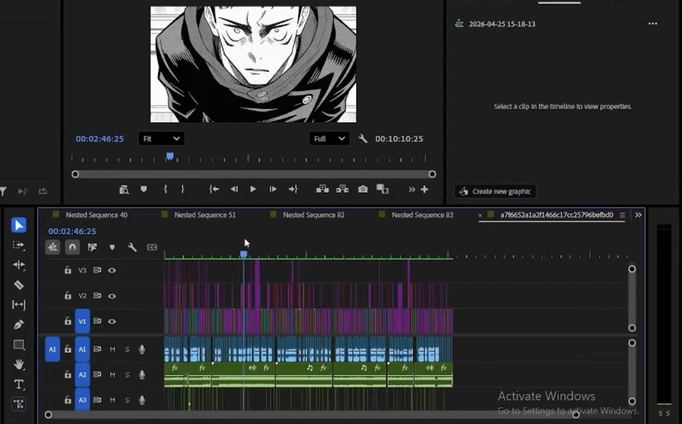Click timeline timecode 00:02:46:25
This screenshot has height=424, width=682.
pyautogui.click(x=72, y=231)
